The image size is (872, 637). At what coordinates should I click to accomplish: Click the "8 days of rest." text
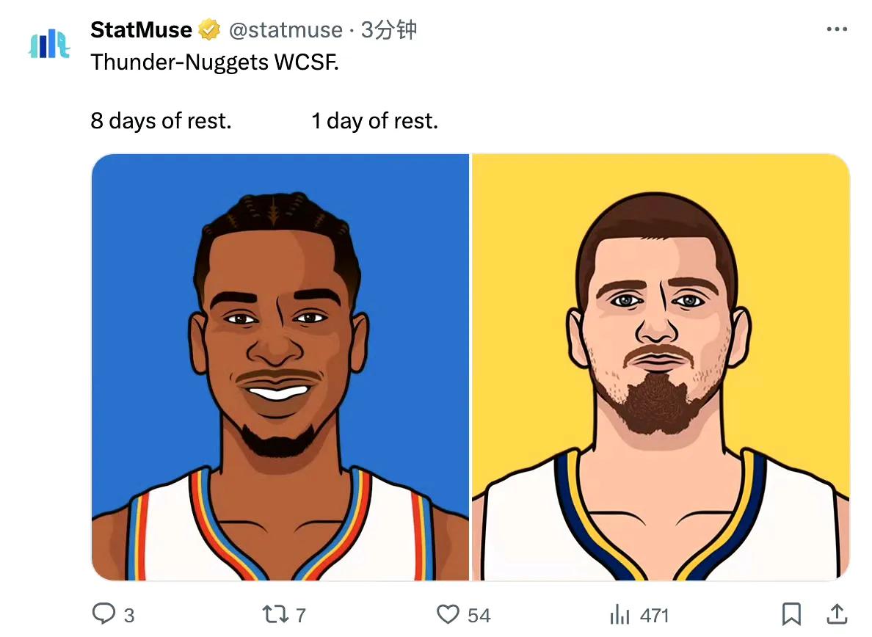point(161,120)
